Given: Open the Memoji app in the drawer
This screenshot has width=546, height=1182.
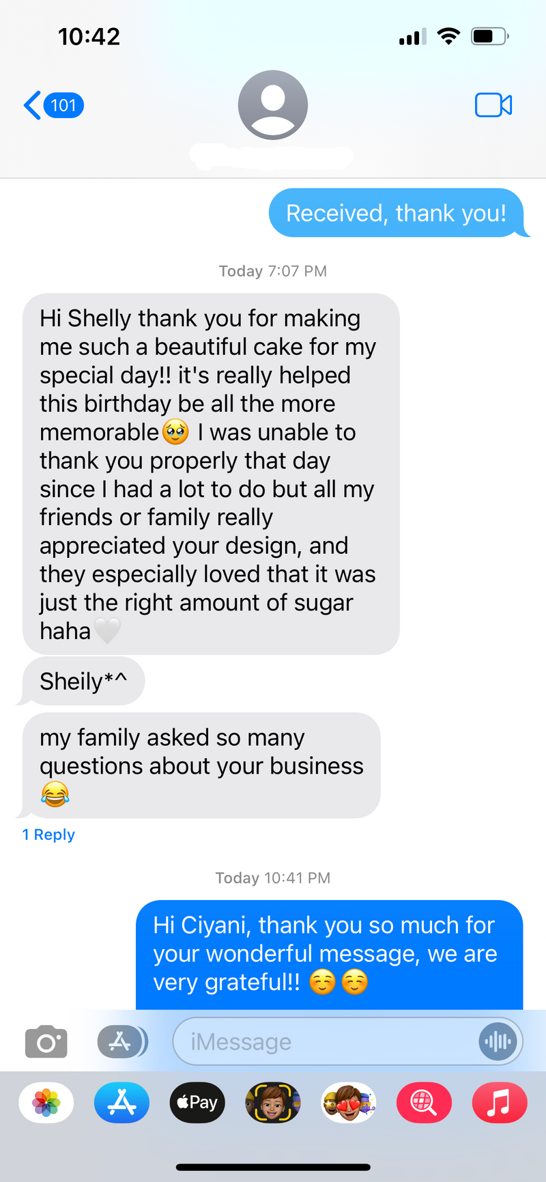Looking at the screenshot, I should [273, 1103].
